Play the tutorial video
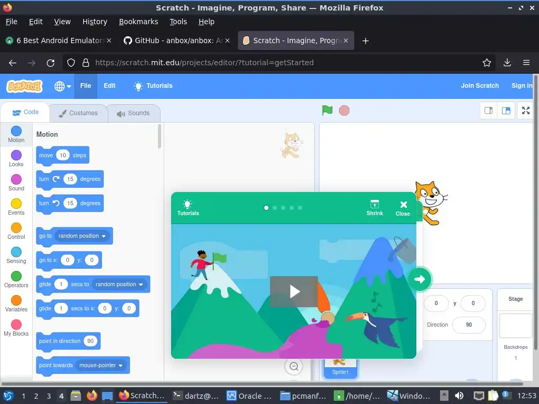Viewport: 539px width, 404px height. [x=294, y=291]
